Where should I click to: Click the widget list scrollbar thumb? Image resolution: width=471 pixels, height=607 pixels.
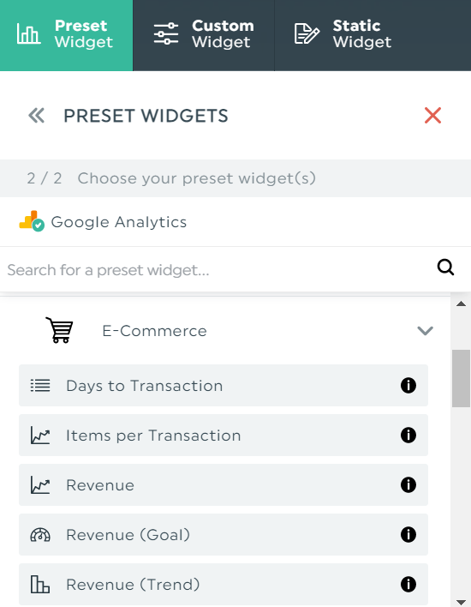461,378
